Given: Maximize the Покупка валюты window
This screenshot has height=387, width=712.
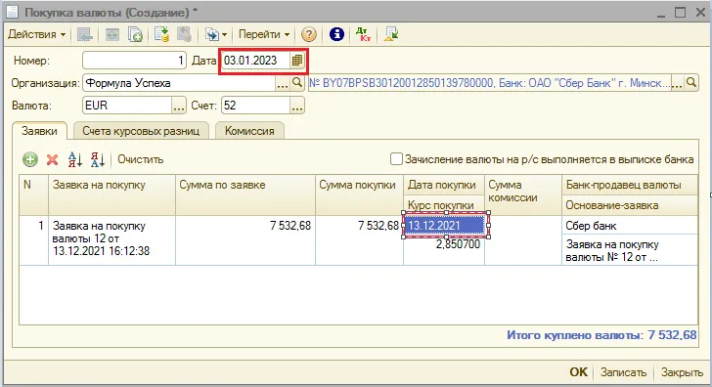Looking at the screenshot, I should pos(681,13).
